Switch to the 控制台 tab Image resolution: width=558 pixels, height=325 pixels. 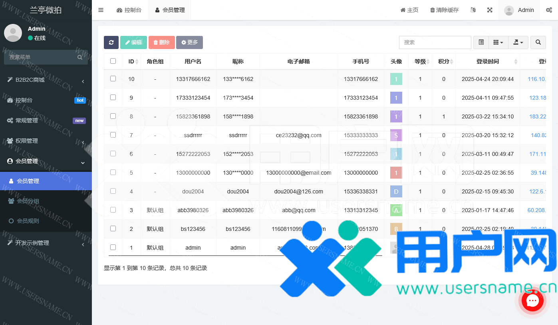[x=129, y=10]
